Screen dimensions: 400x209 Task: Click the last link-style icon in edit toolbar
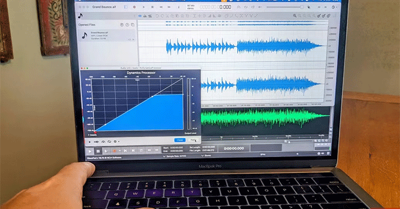329,16
